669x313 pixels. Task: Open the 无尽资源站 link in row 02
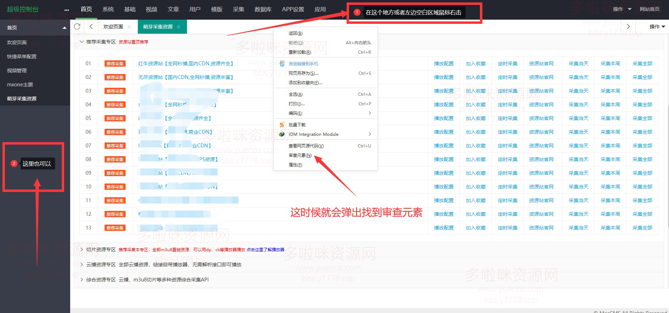tap(186, 77)
